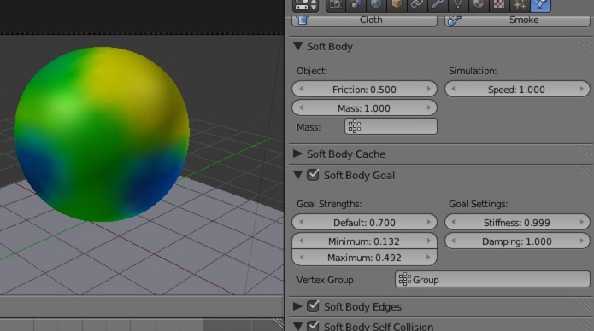Increase Minimum with right arrow
This screenshot has width=594, height=331.
[428, 241]
